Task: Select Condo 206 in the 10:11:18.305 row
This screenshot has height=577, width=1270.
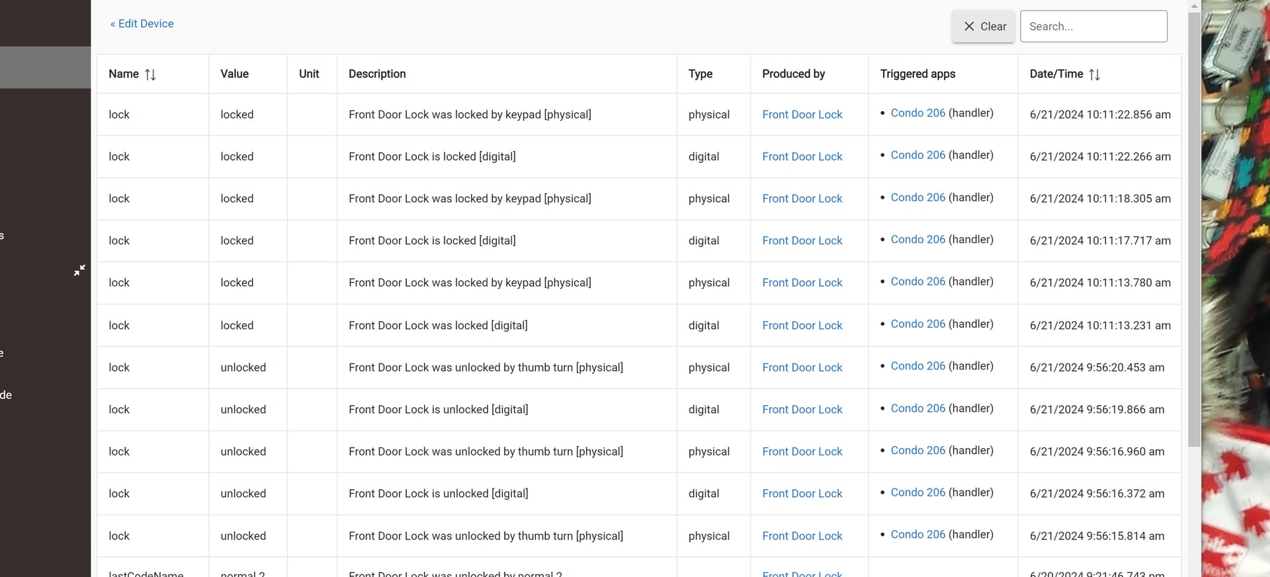Action: pyautogui.click(x=917, y=198)
